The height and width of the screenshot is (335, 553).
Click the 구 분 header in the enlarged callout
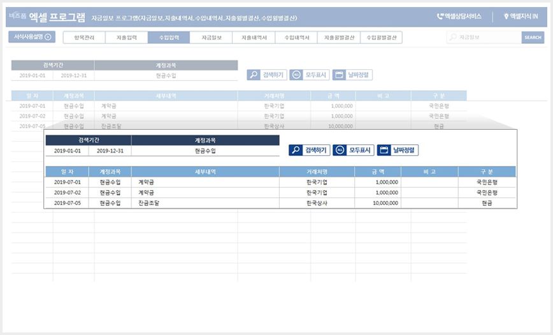[487, 172]
